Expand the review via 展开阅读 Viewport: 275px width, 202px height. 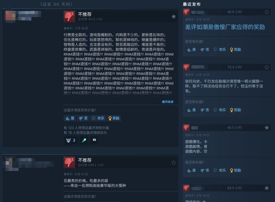(167, 102)
